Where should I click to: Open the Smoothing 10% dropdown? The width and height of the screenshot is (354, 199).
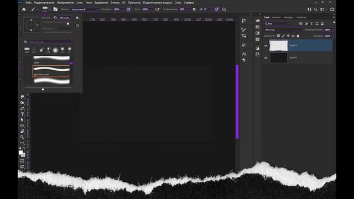coord(188,9)
